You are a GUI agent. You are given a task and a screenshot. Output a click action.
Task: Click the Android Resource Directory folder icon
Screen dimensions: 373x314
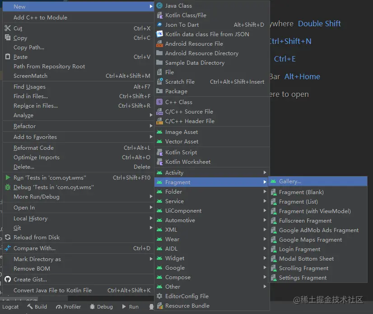159,53
